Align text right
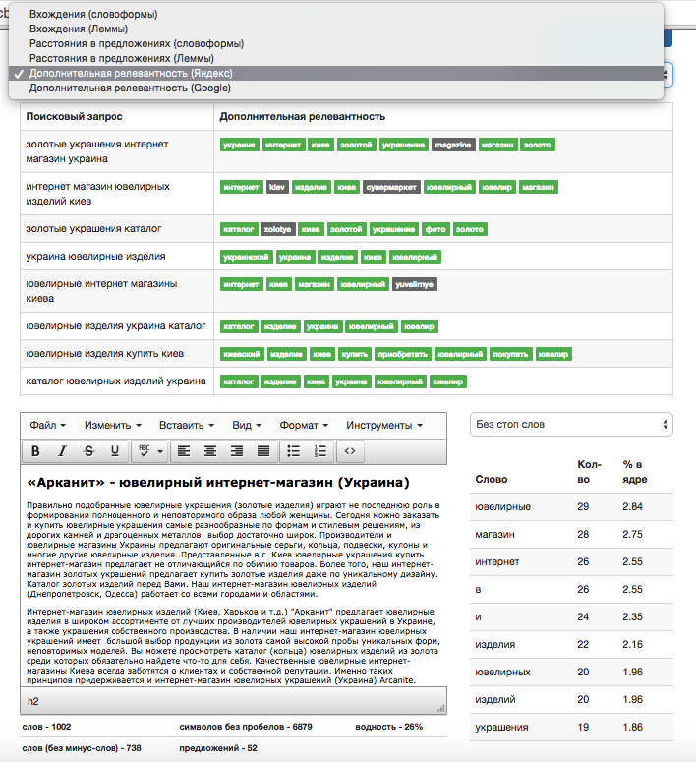The width and height of the screenshot is (696, 762). (237, 451)
